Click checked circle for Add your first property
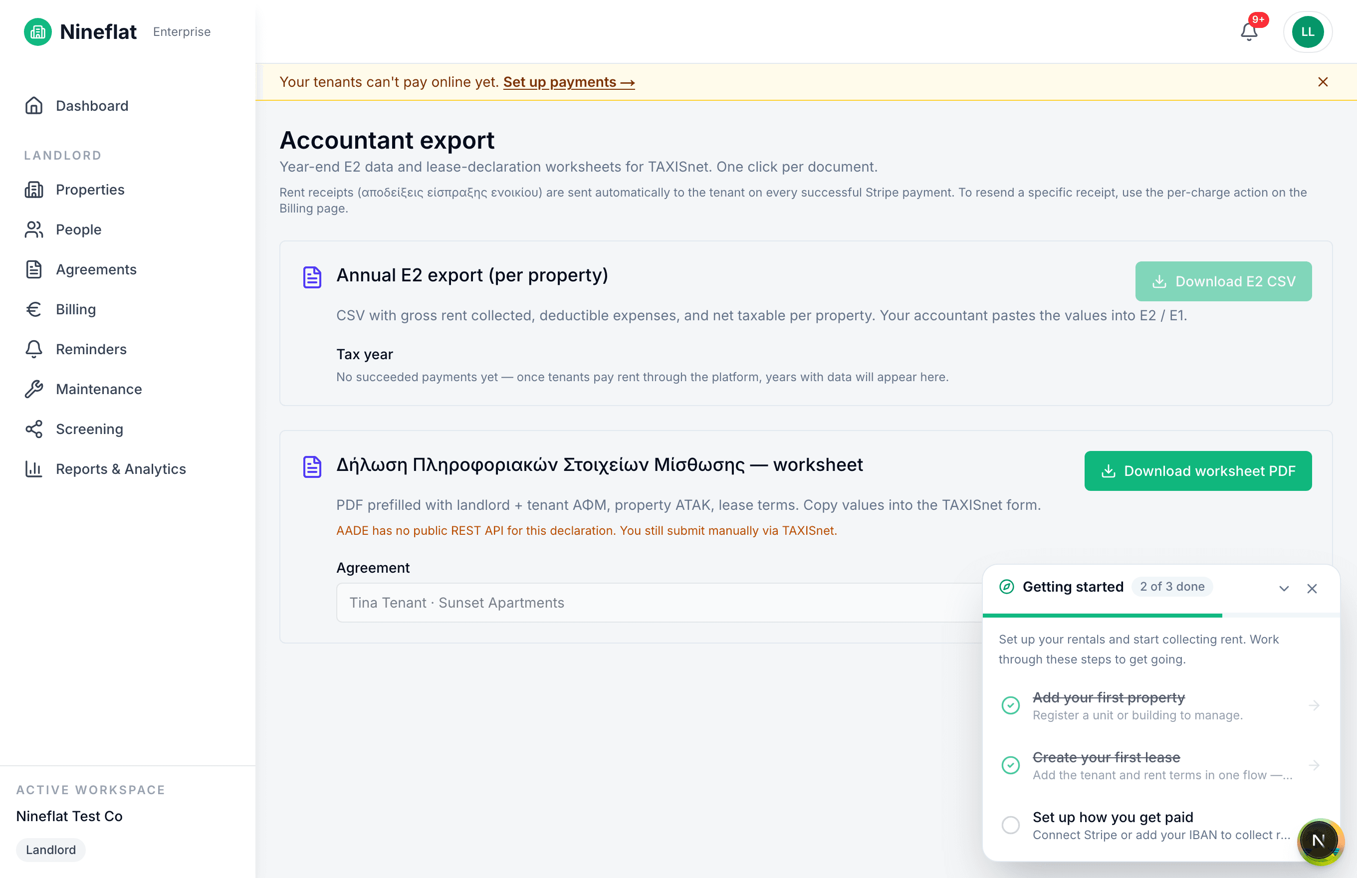The height and width of the screenshot is (878, 1357). click(1011, 706)
